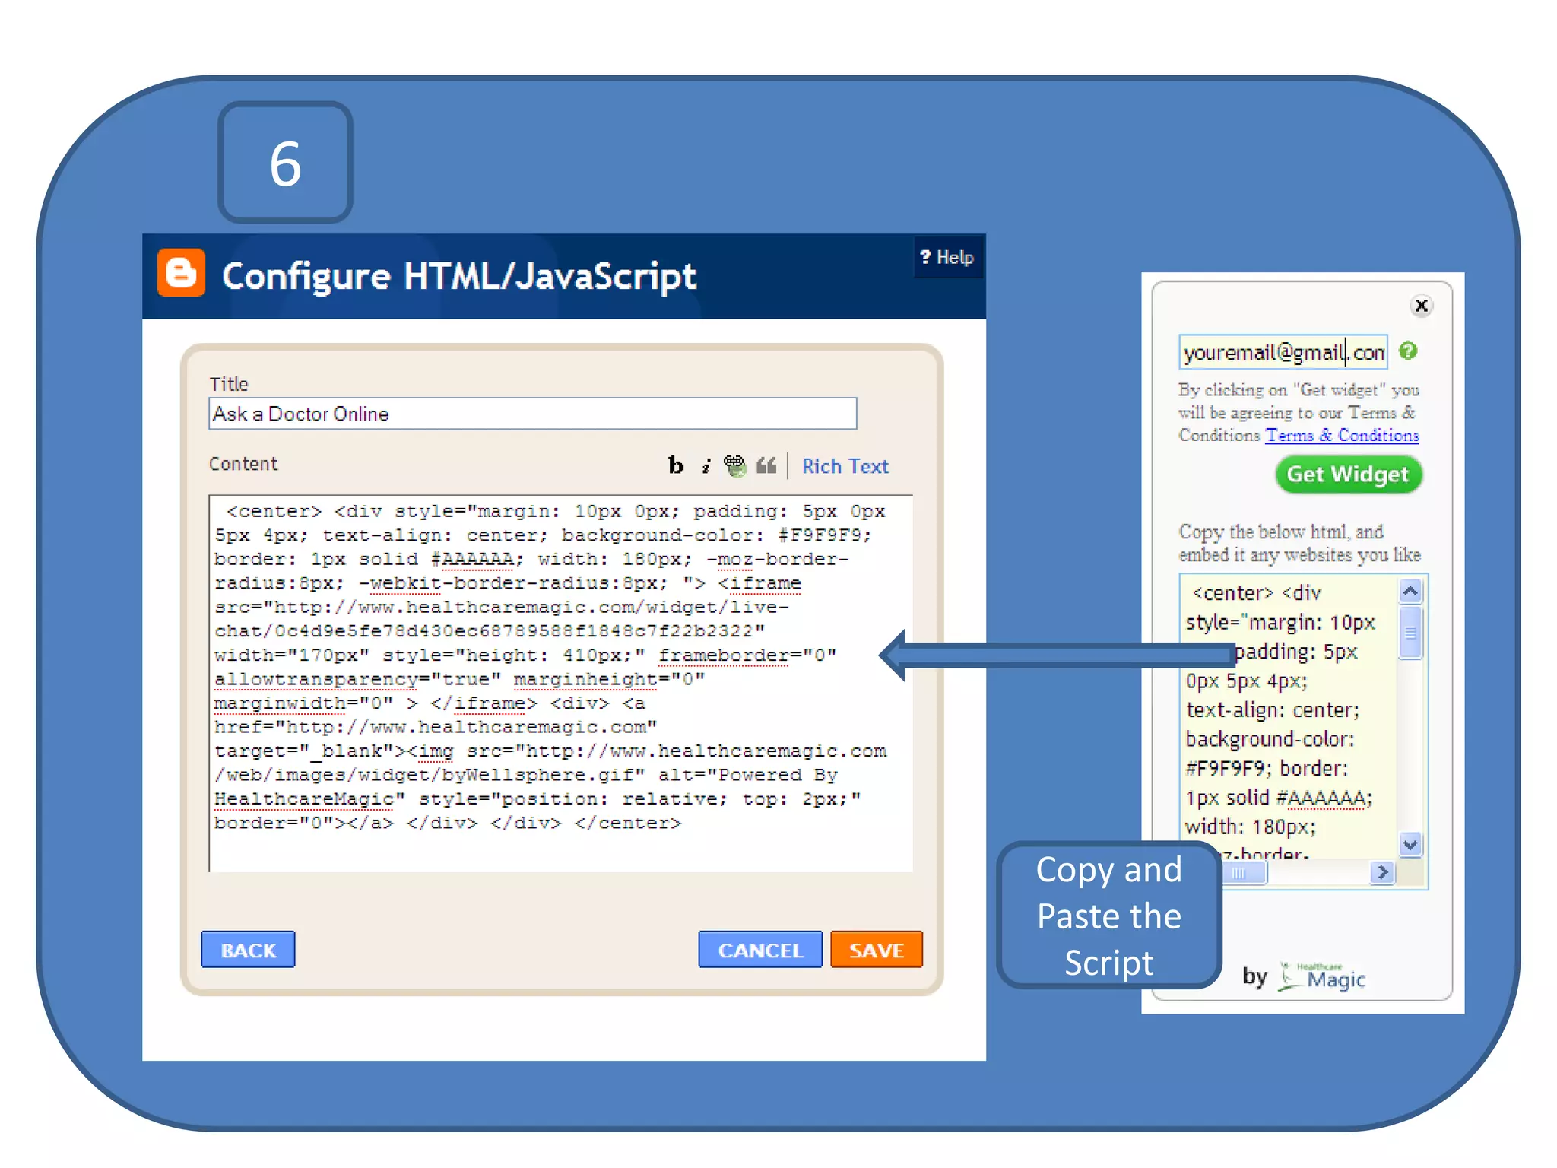1557x1168 pixels.
Task: Click the Blogger logo icon
Action: [181, 272]
